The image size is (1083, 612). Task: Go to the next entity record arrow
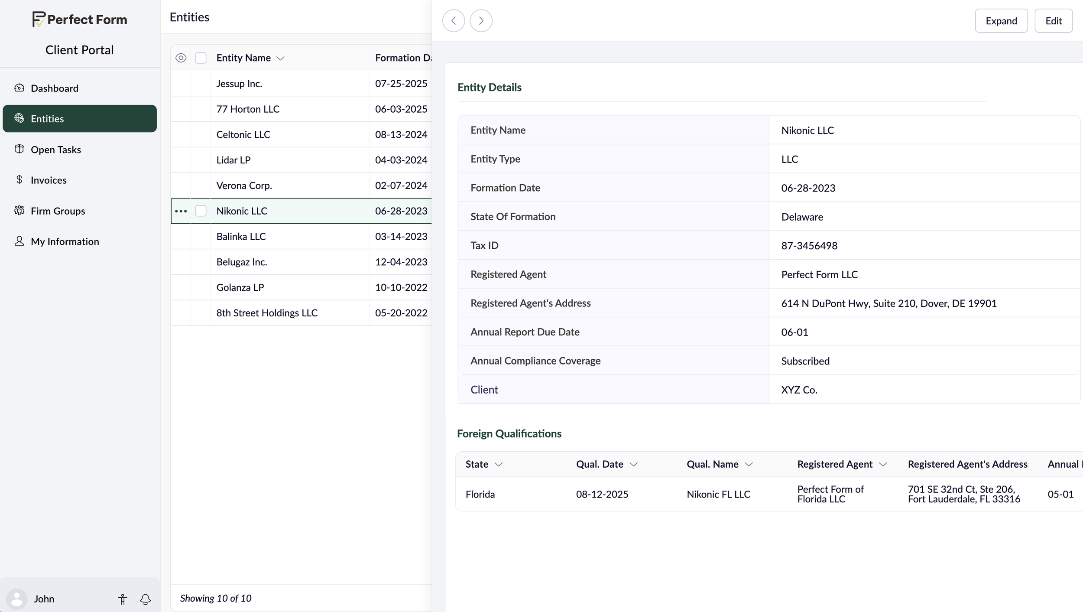[x=481, y=21]
